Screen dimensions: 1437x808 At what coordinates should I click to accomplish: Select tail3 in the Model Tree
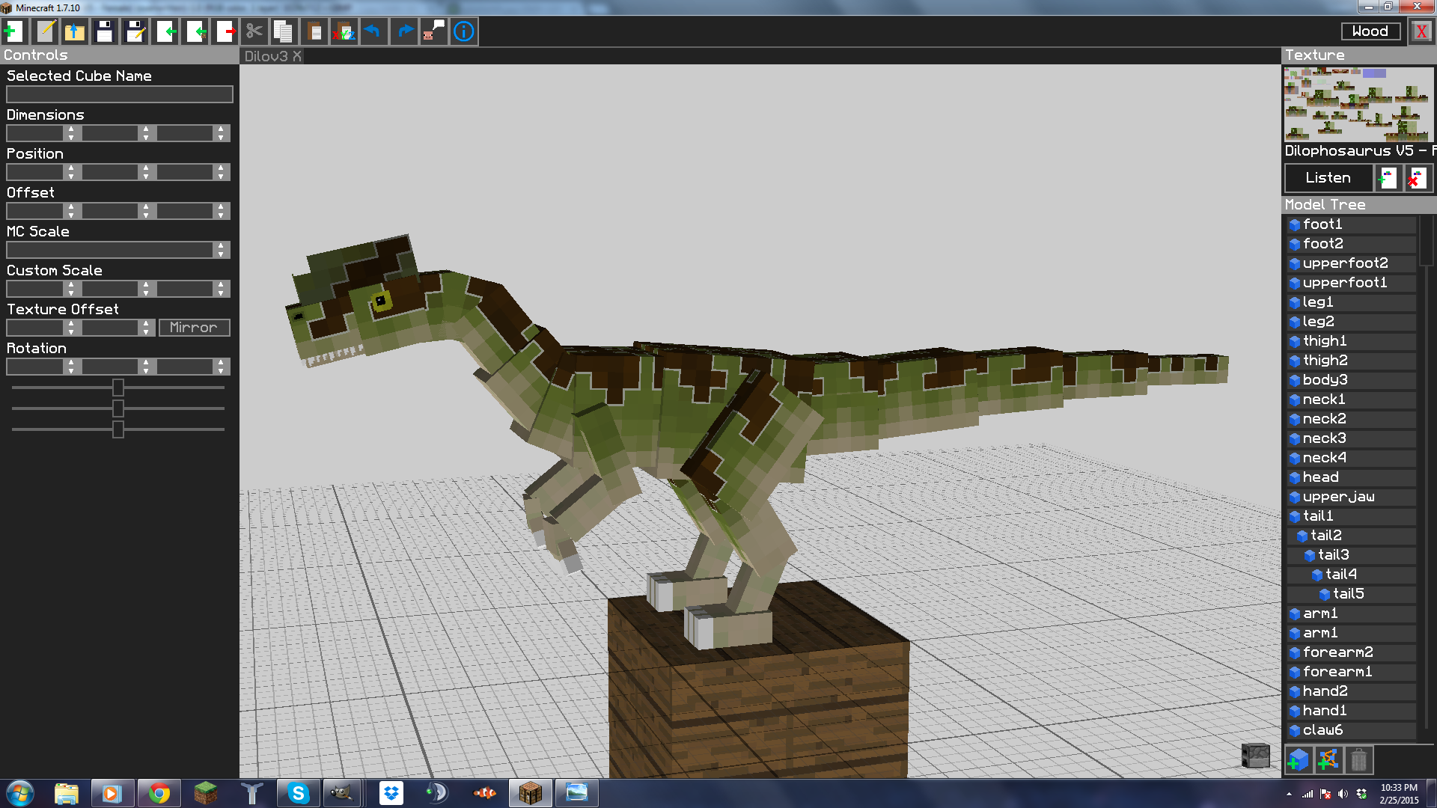(x=1351, y=555)
